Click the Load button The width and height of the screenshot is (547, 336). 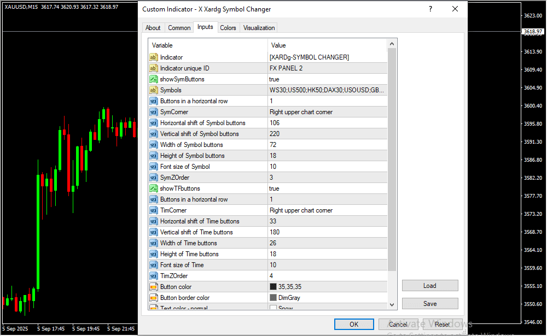[430, 286]
